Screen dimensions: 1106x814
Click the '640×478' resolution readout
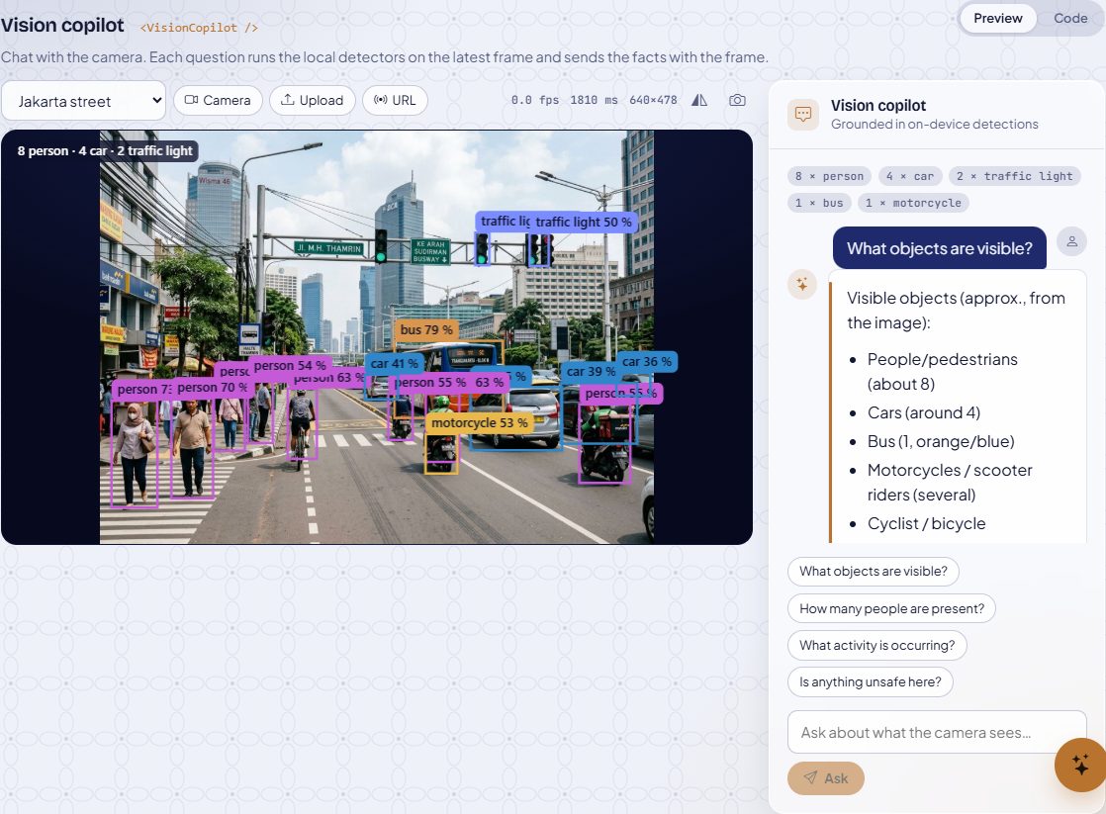[x=653, y=100]
